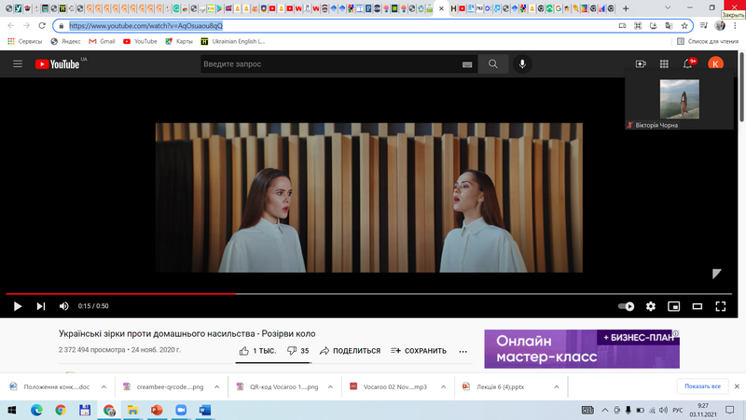
Task: Open the create video menu
Action: [x=641, y=63]
